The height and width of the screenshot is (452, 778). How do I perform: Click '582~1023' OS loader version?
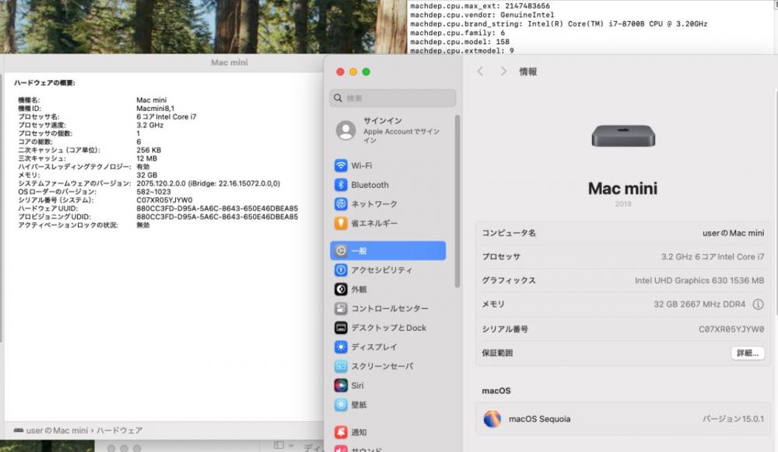153,192
